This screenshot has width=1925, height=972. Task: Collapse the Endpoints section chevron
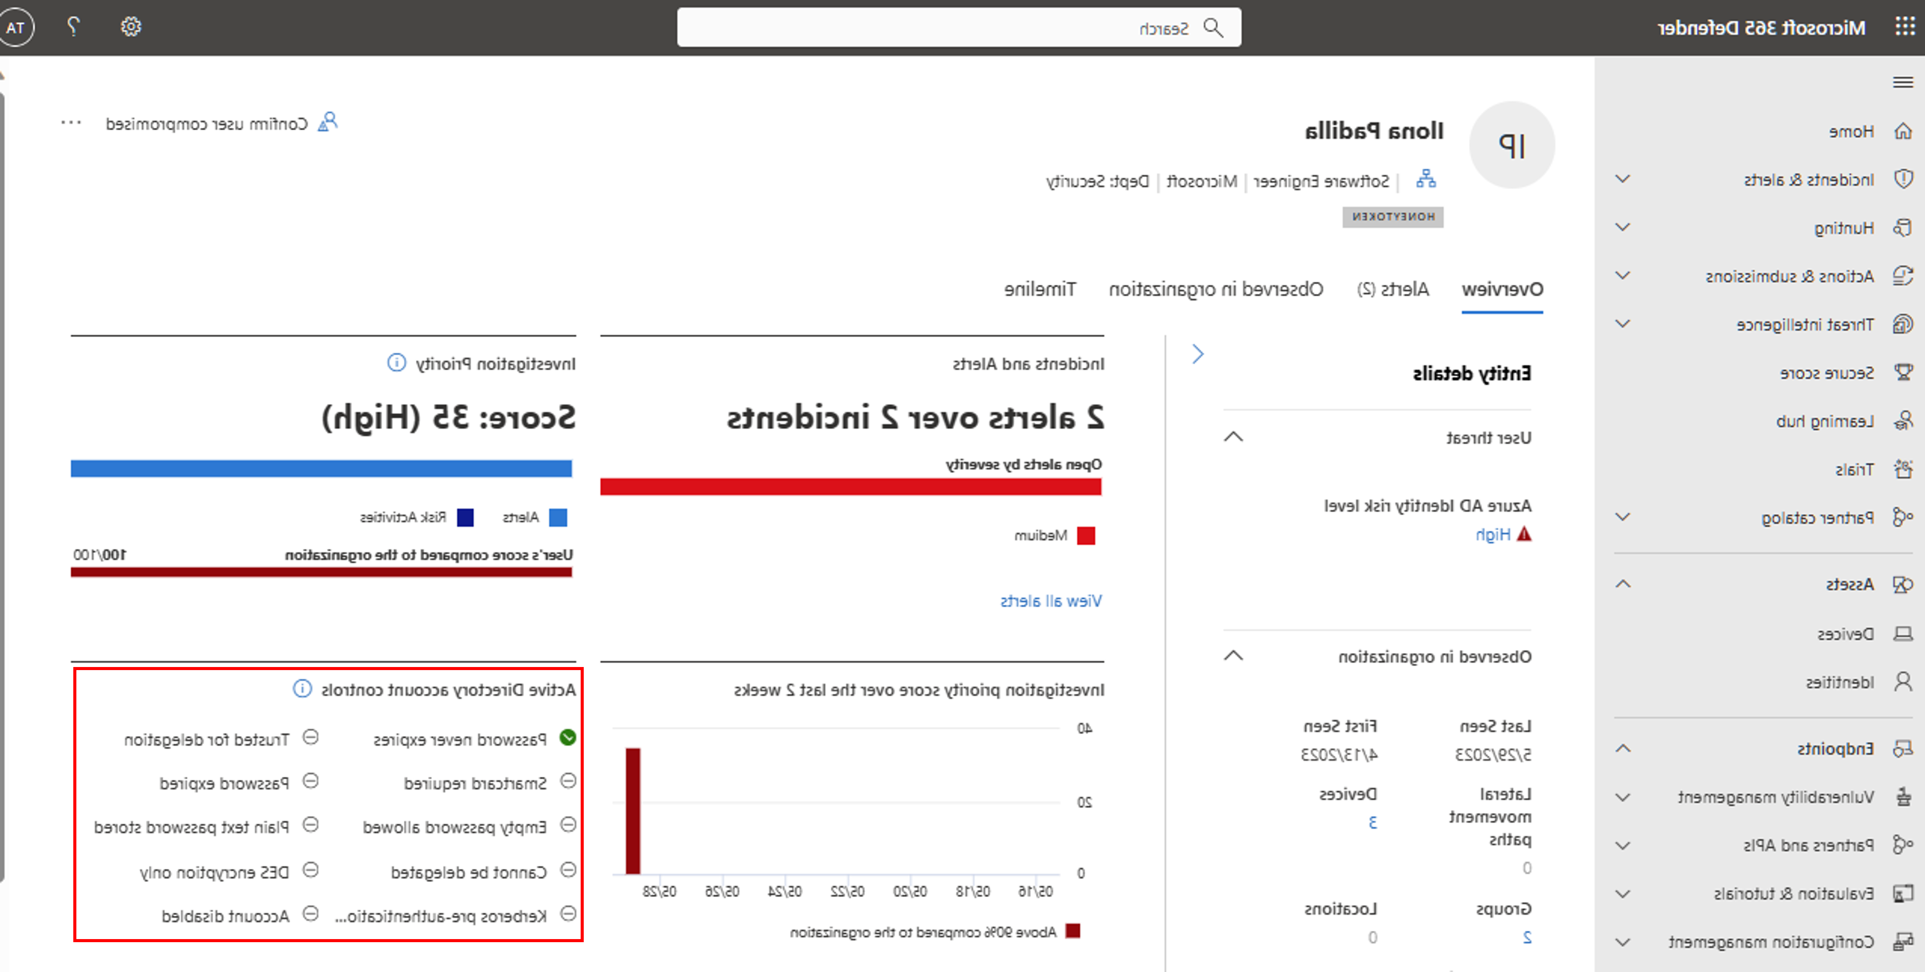(1622, 749)
